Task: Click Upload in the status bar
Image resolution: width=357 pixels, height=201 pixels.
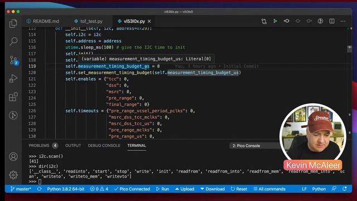Action: pos(185,189)
